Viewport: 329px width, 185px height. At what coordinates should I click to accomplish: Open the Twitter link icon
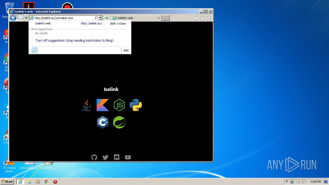105,157
